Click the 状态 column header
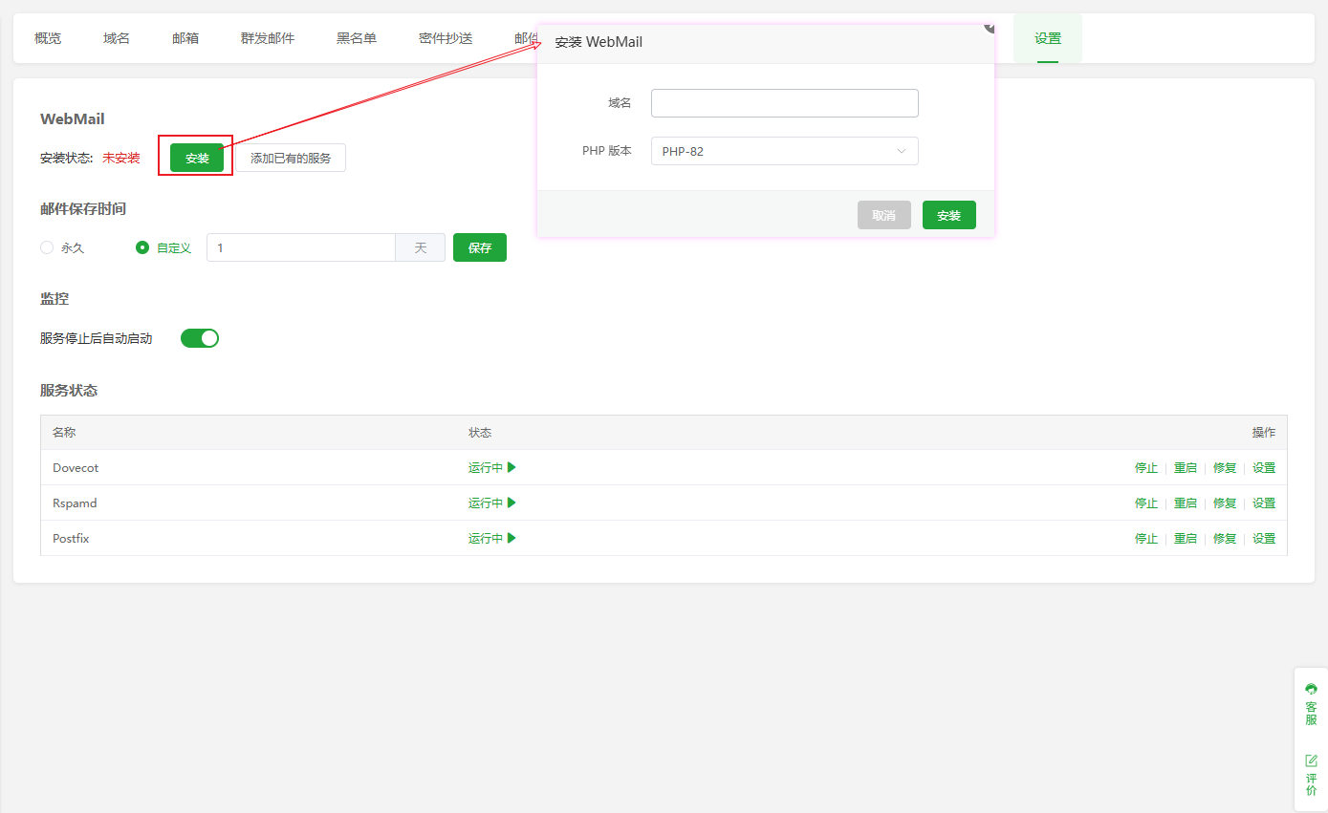The image size is (1328, 813). coord(480,433)
